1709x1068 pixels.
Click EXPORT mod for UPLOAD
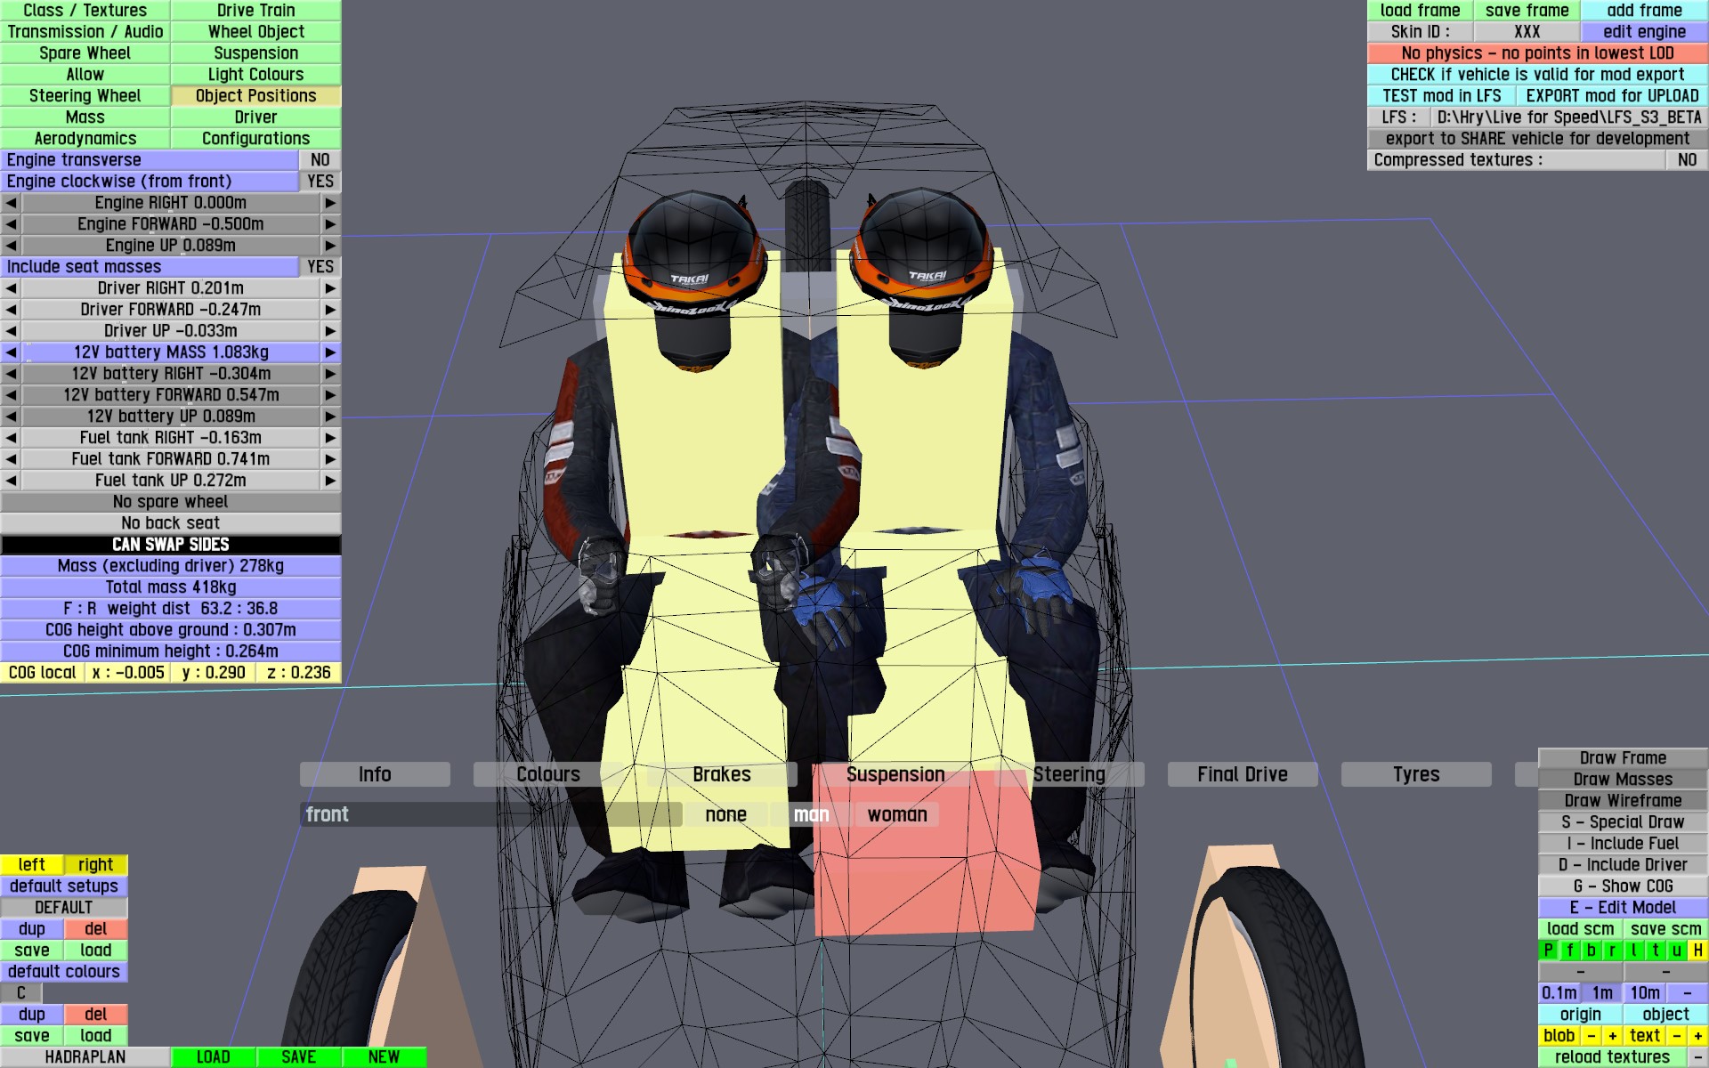point(1612,96)
